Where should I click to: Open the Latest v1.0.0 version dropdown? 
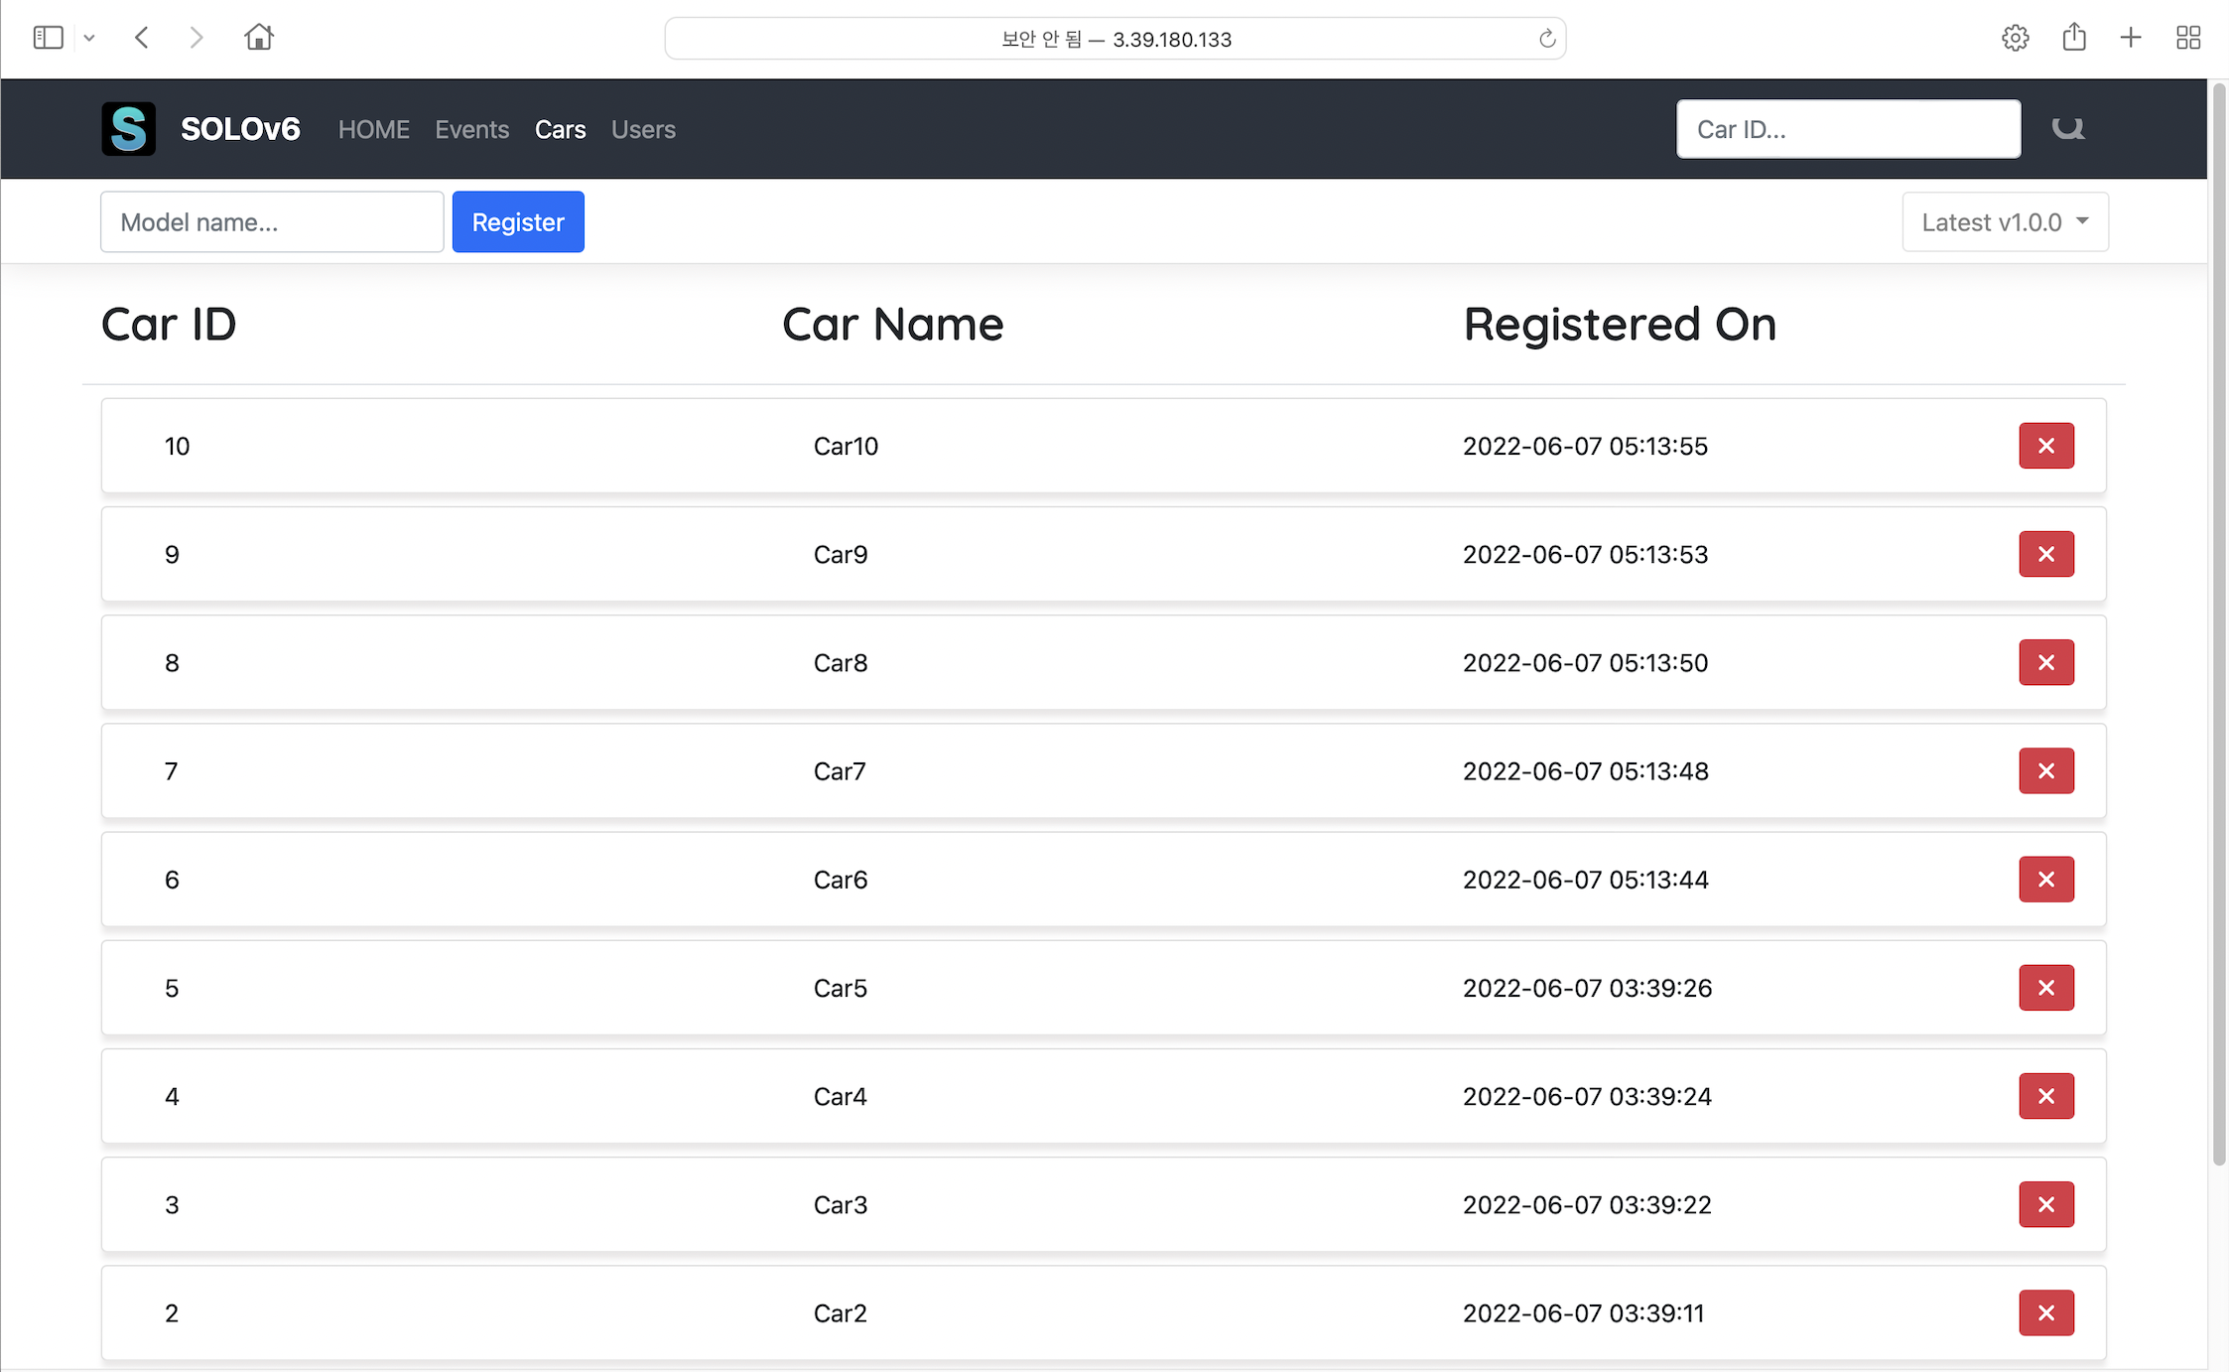(2004, 221)
